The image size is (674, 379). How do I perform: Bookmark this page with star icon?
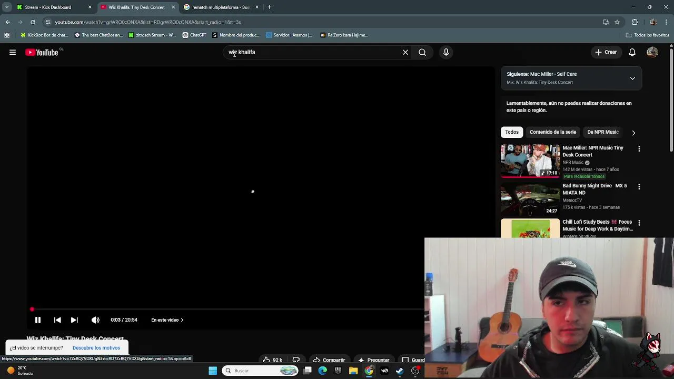coord(617,22)
